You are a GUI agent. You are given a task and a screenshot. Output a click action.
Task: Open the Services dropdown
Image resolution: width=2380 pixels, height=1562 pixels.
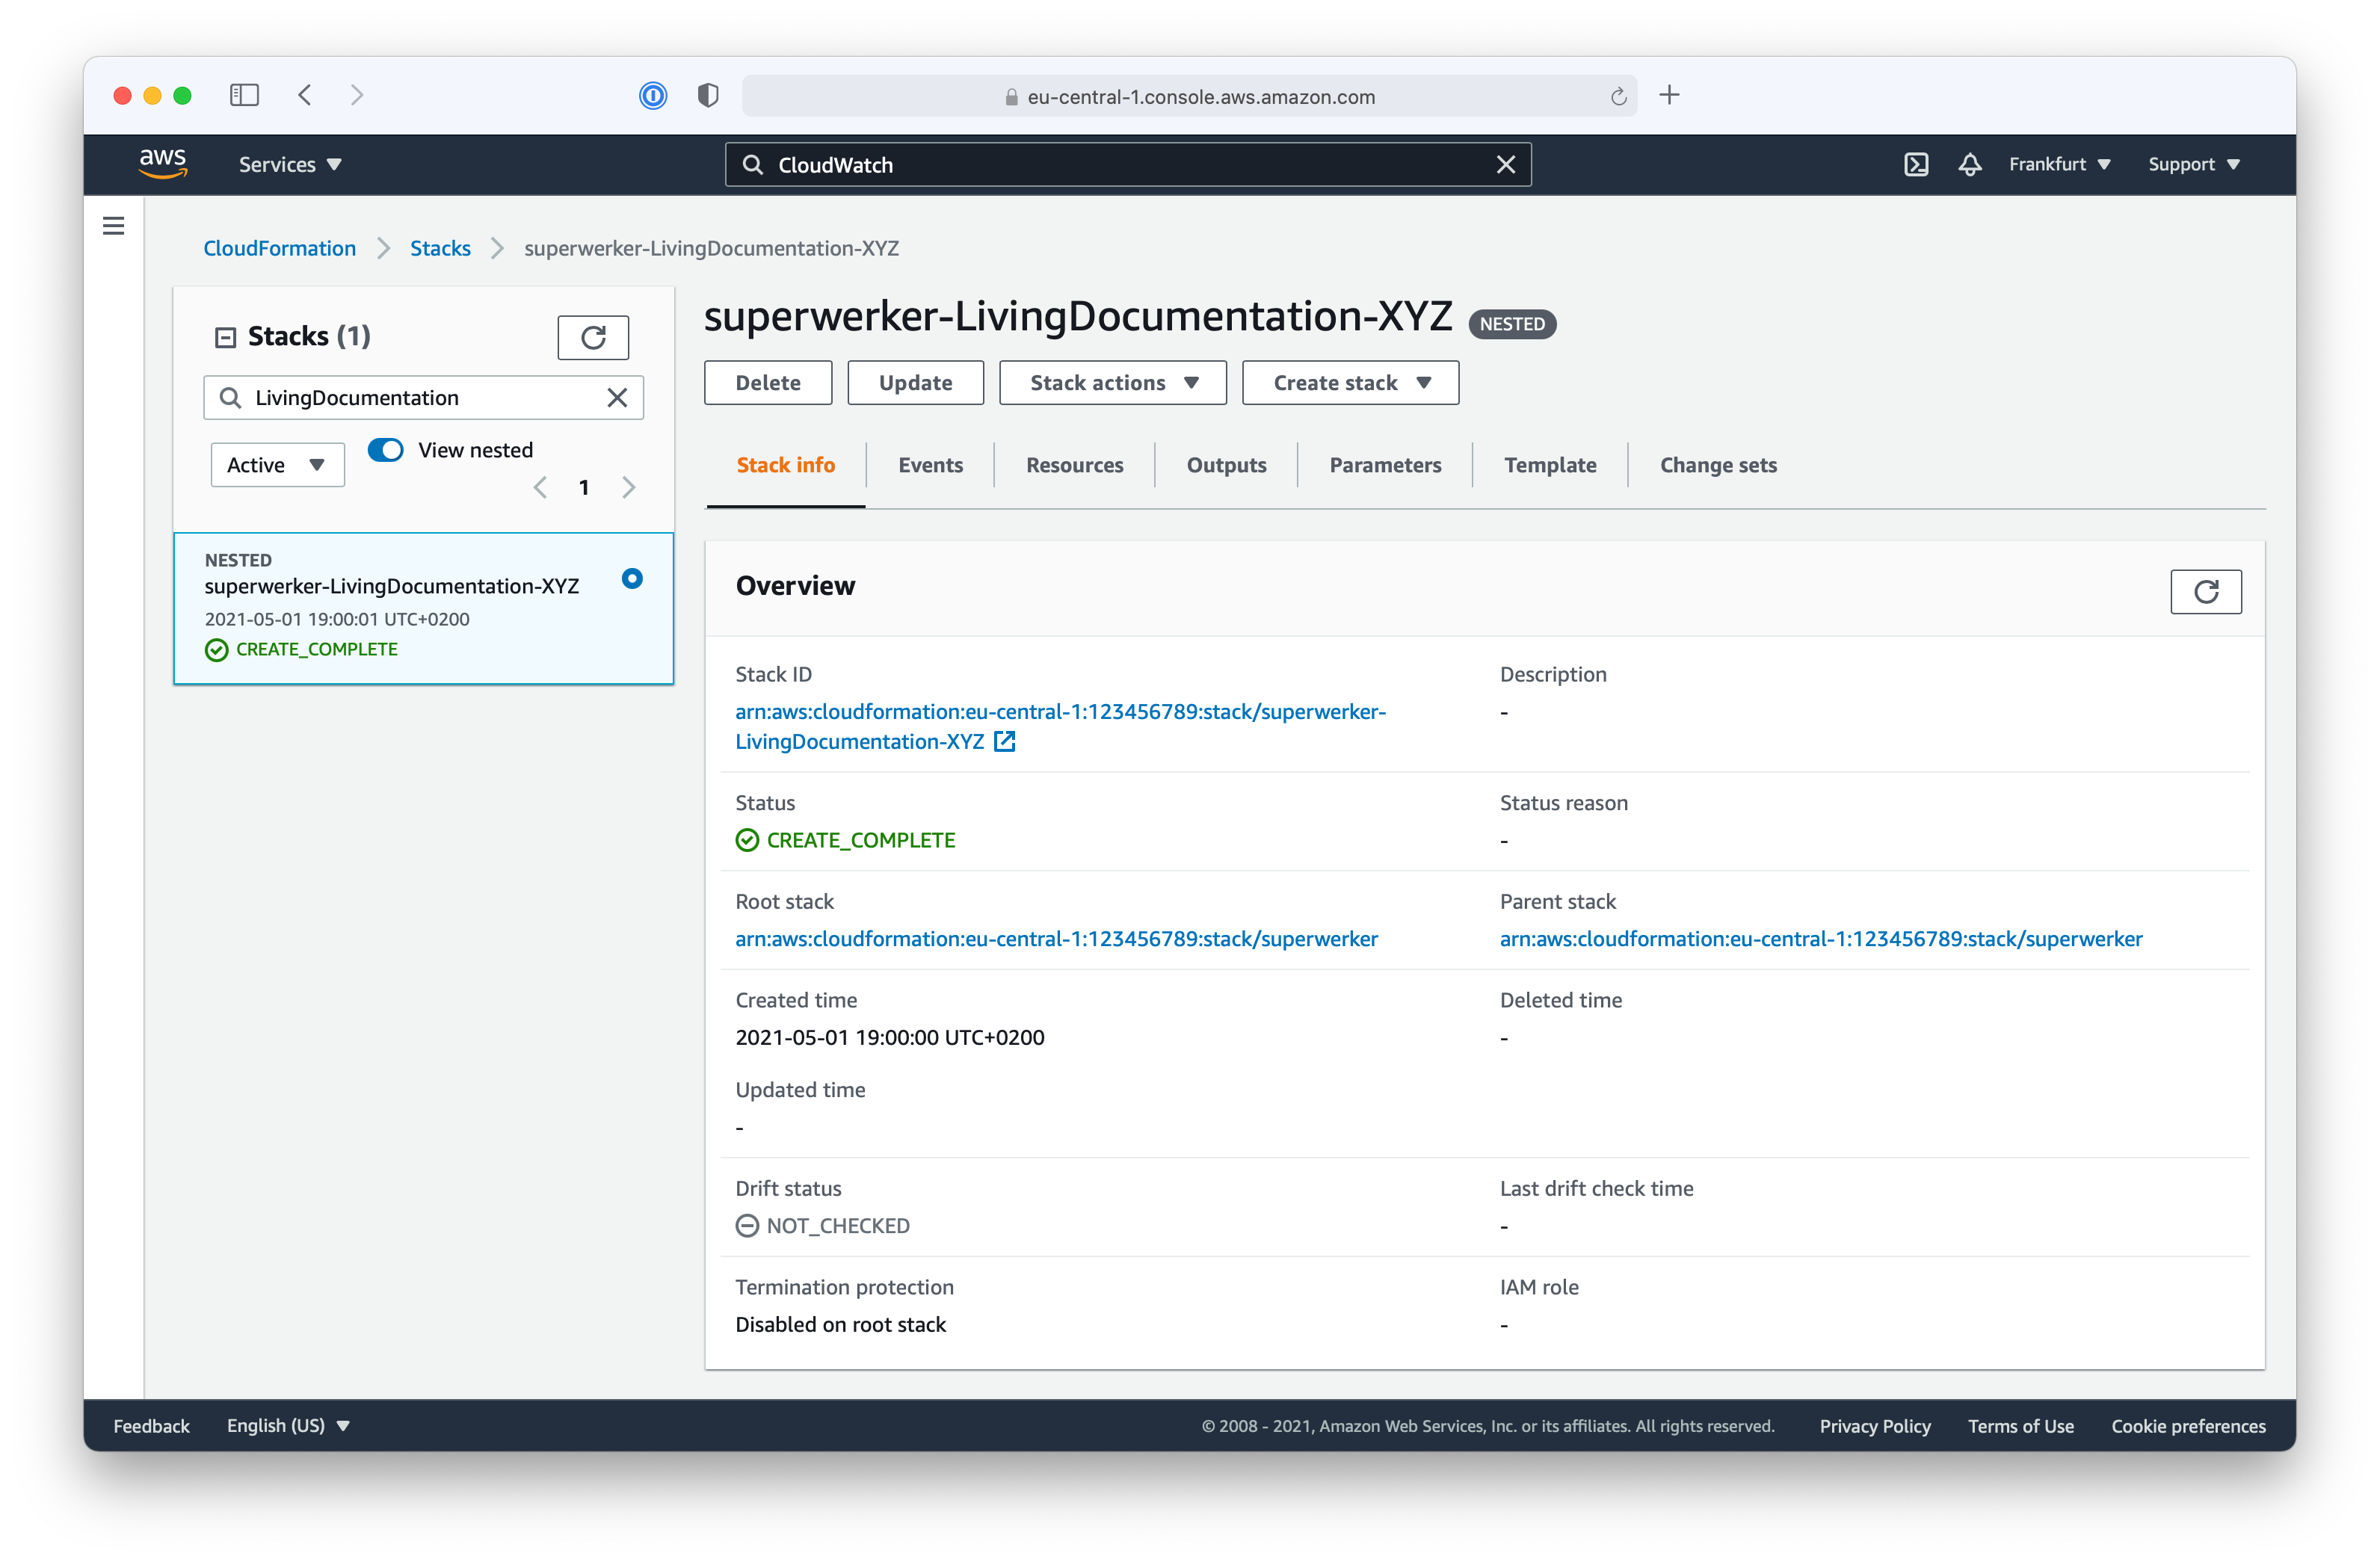[x=290, y=164]
